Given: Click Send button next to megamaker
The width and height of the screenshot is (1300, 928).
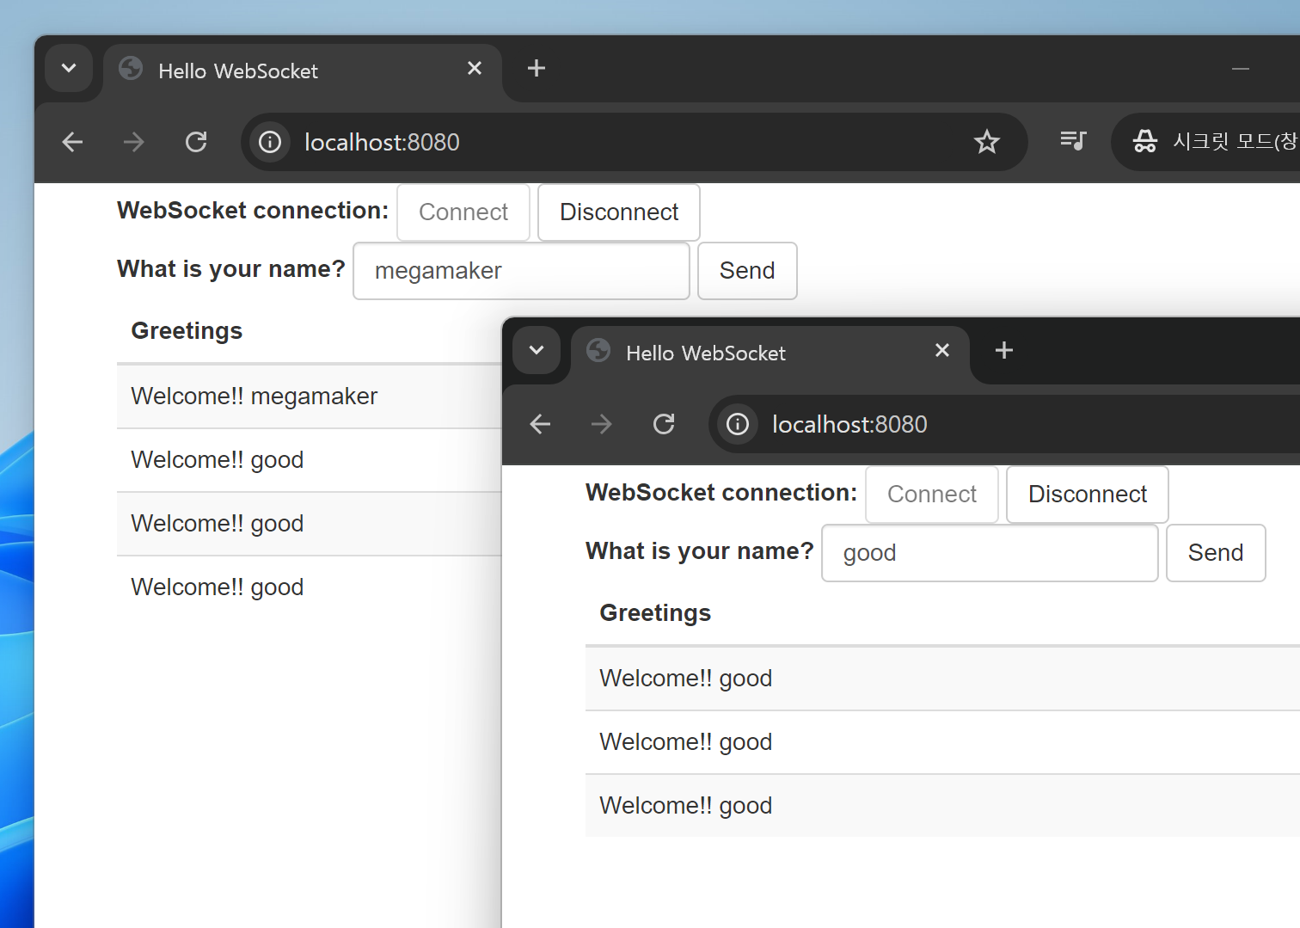Looking at the screenshot, I should pos(747,271).
